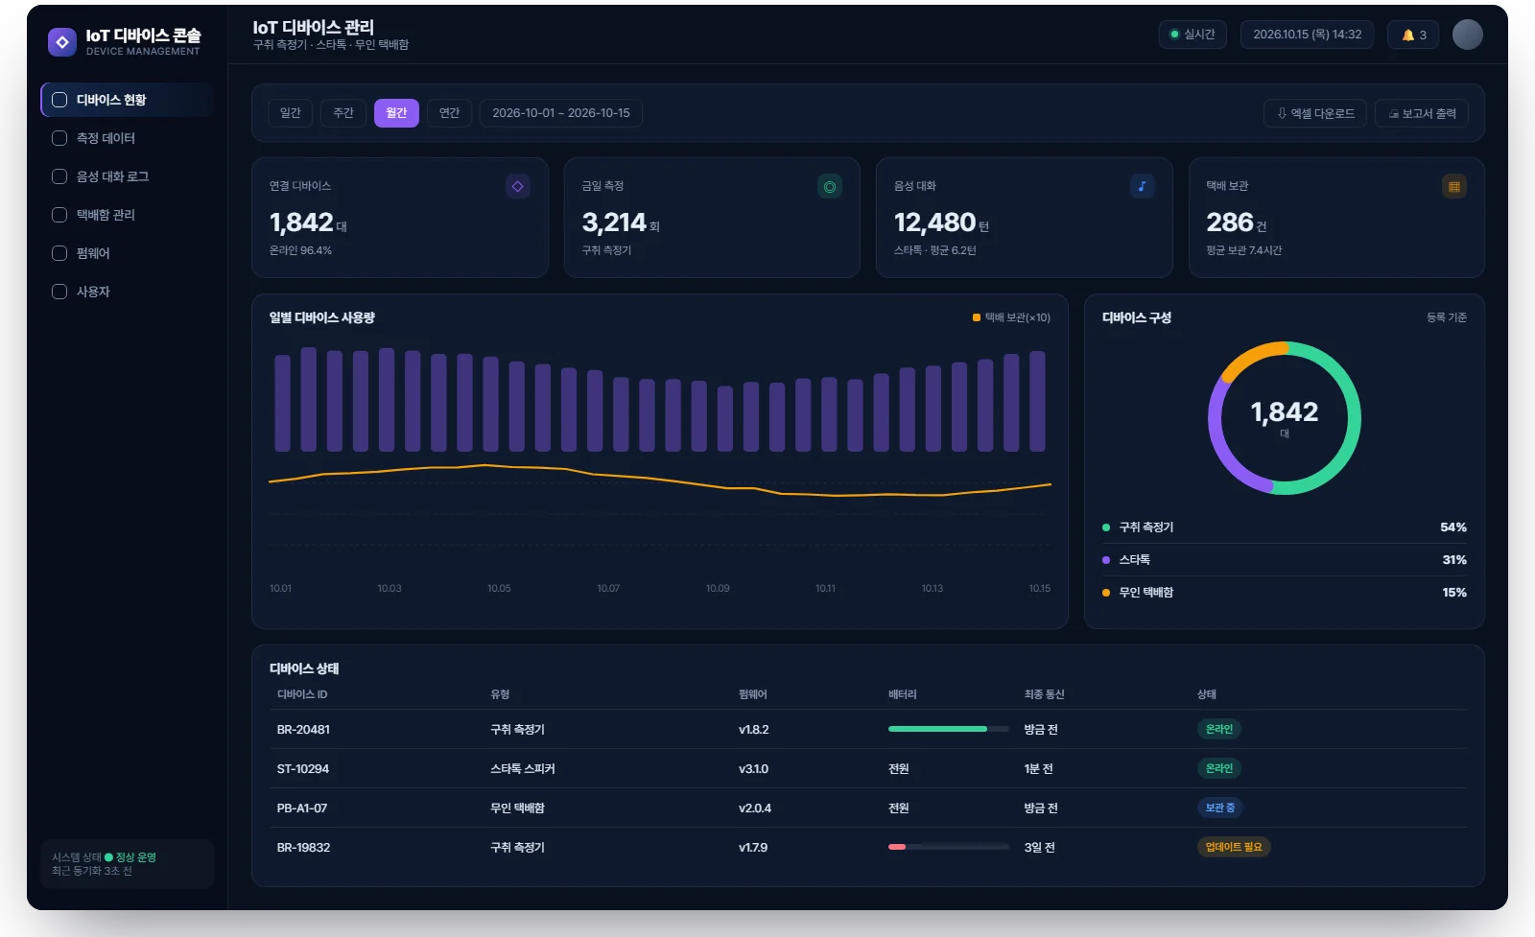Image resolution: width=1535 pixels, height=937 pixels.
Task: Click the 택배 보관 card grid icon
Action: (x=1454, y=186)
